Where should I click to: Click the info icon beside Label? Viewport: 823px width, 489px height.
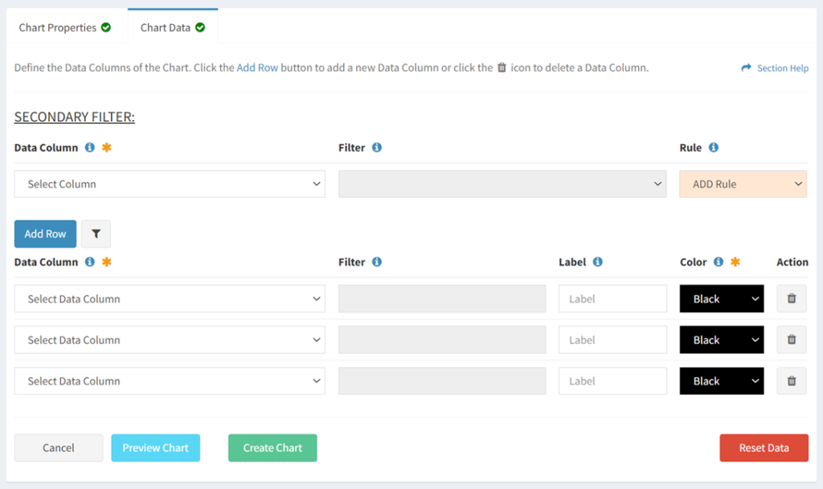point(599,261)
